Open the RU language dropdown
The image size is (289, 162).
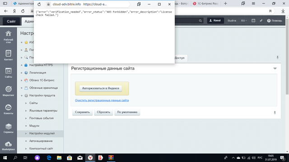pos(244,21)
